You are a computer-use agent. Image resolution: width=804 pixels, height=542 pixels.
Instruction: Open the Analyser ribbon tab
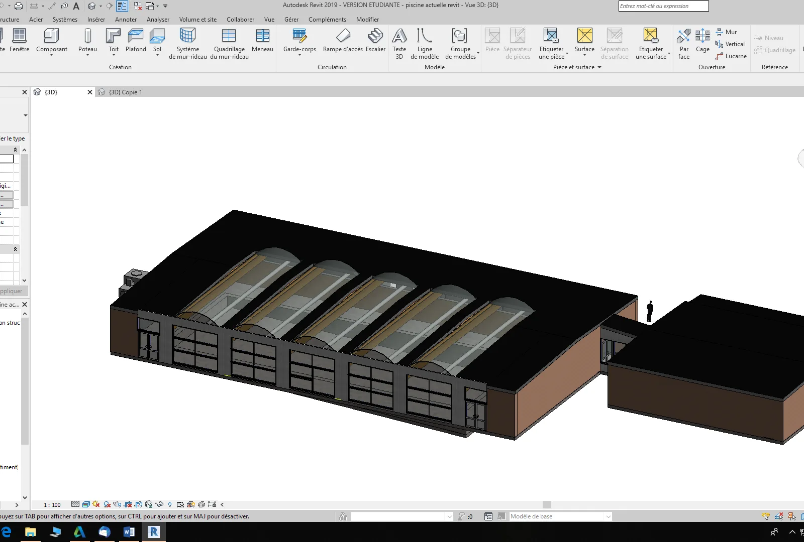pos(158,20)
